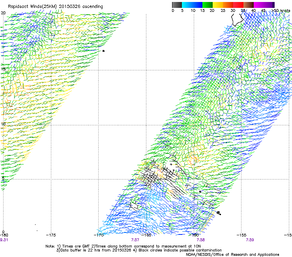Click the '25' label under the color bar

(223, 11)
